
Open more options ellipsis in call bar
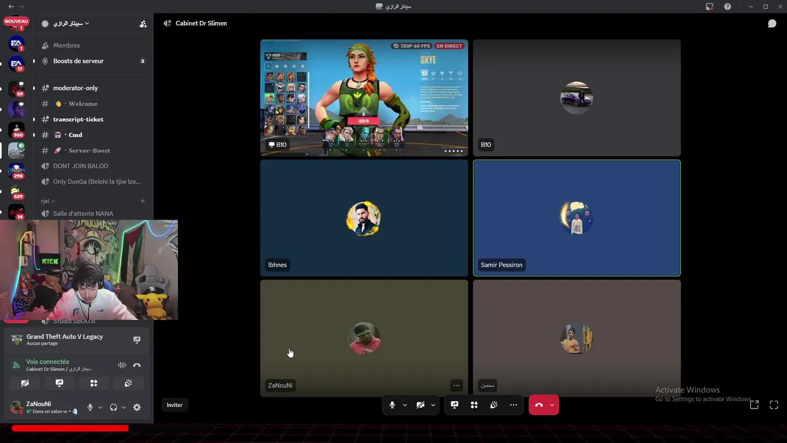513,405
